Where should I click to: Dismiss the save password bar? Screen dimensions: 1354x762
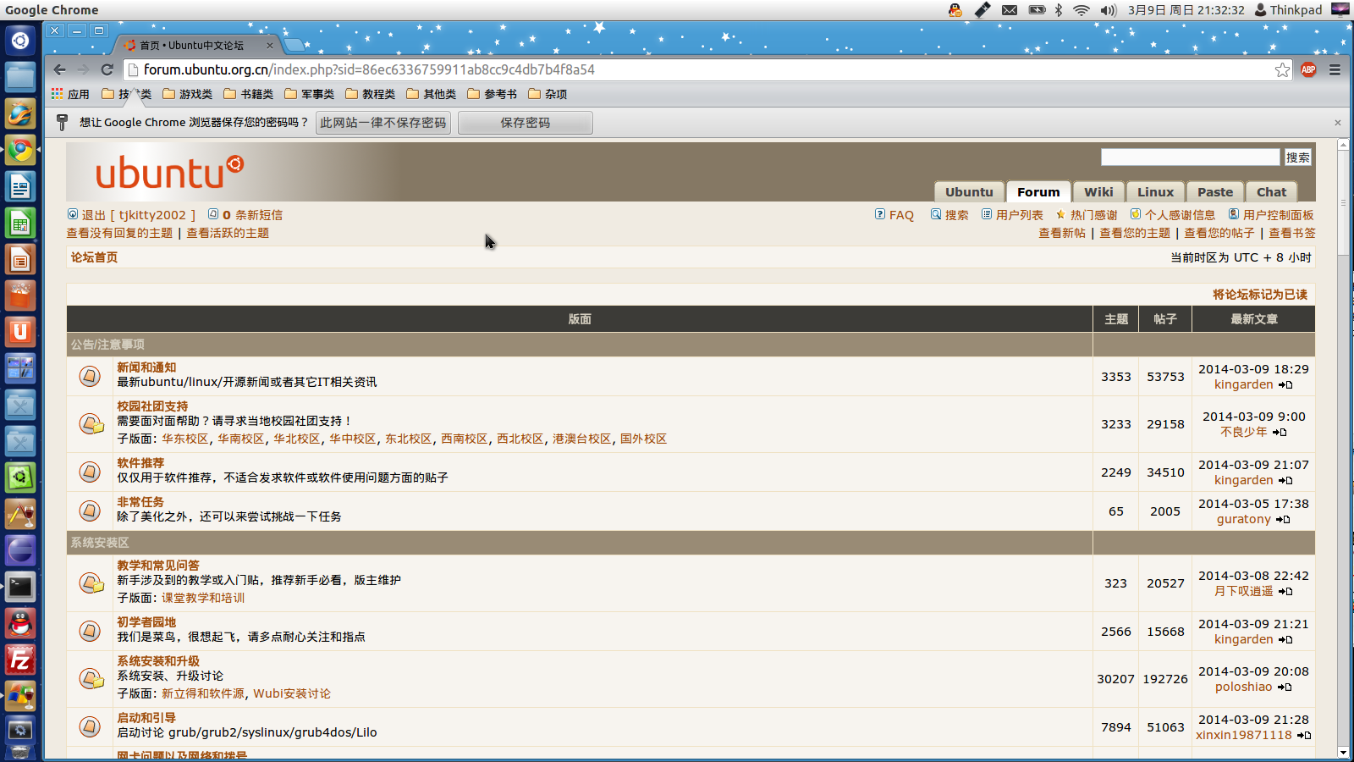pos(1338,123)
